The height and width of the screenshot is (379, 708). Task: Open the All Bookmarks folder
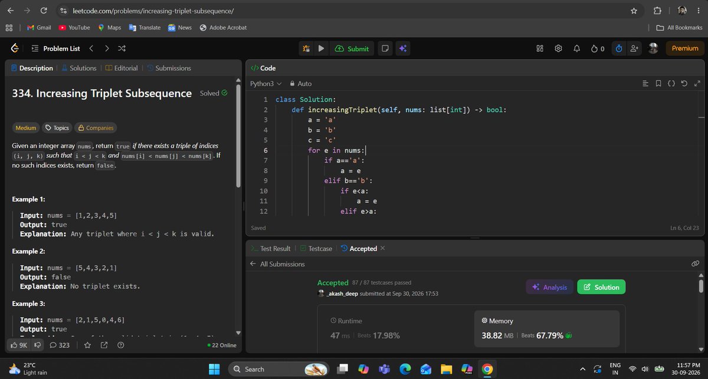point(680,28)
